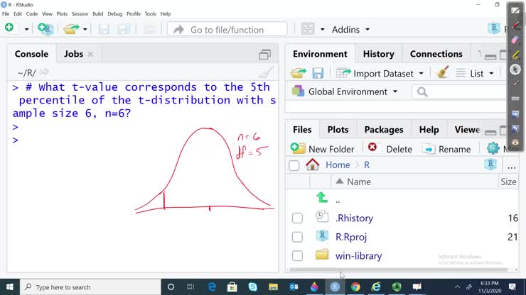Click the Save All documents icon

click(124, 29)
